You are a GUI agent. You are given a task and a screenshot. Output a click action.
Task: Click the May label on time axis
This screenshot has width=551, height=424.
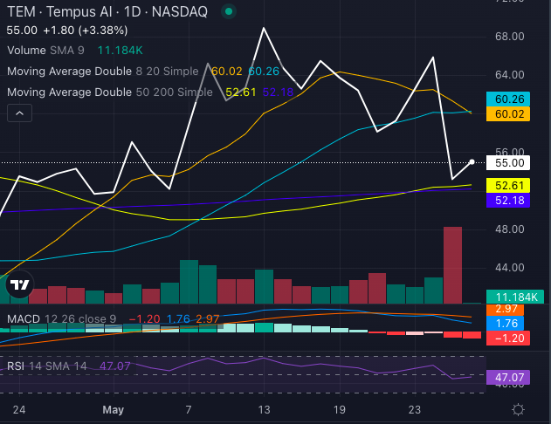click(x=114, y=410)
